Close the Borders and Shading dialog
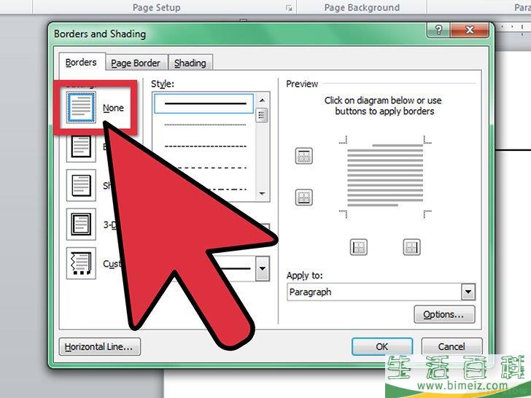This screenshot has height=398, width=531. coord(470,30)
